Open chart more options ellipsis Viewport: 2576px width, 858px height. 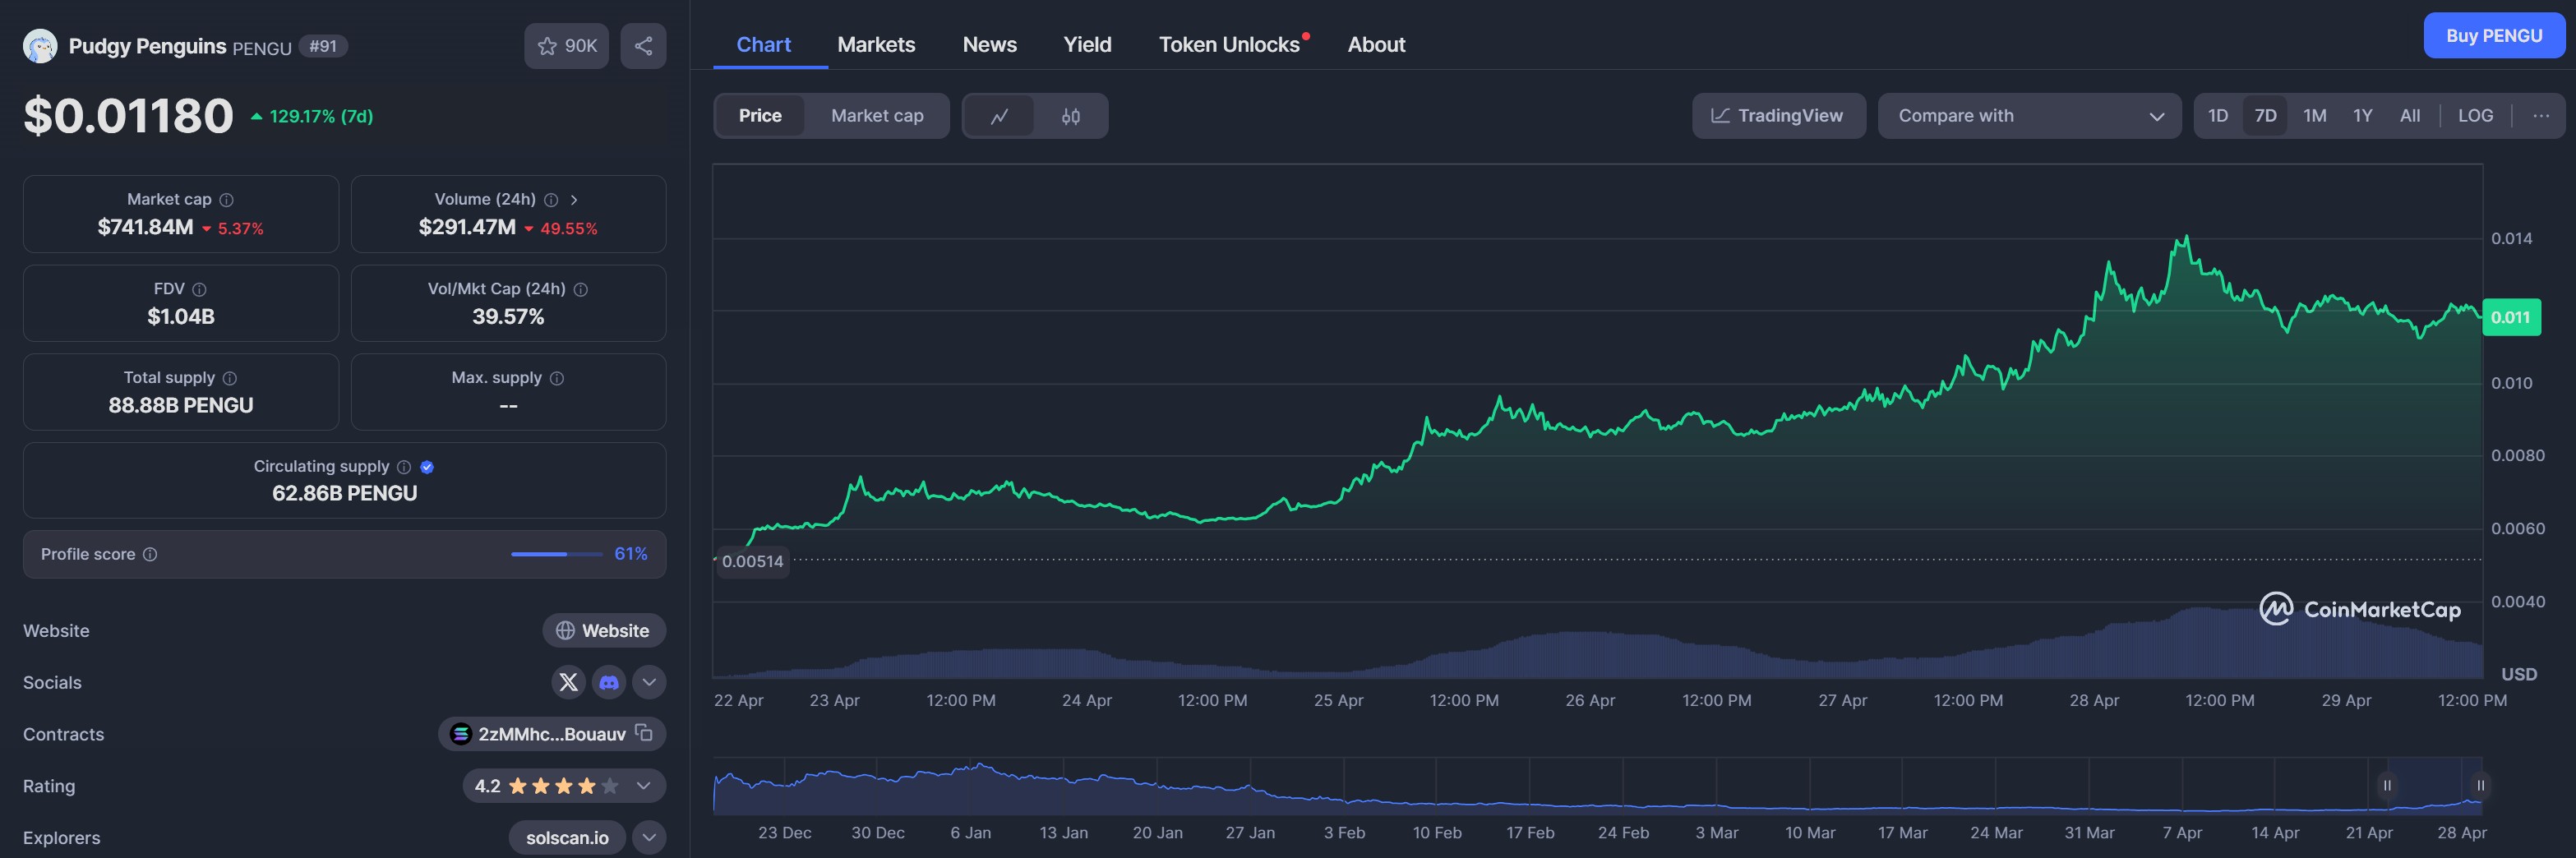click(x=2541, y=116)
